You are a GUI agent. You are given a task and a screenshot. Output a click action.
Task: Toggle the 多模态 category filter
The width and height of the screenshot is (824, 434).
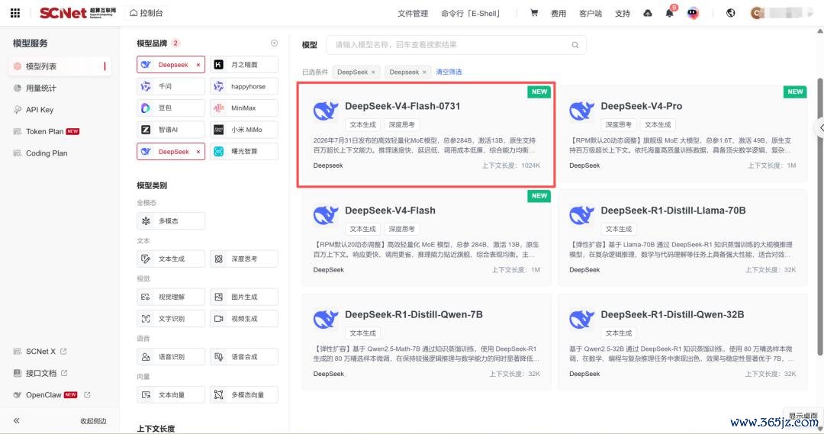(x=171, y=220)
